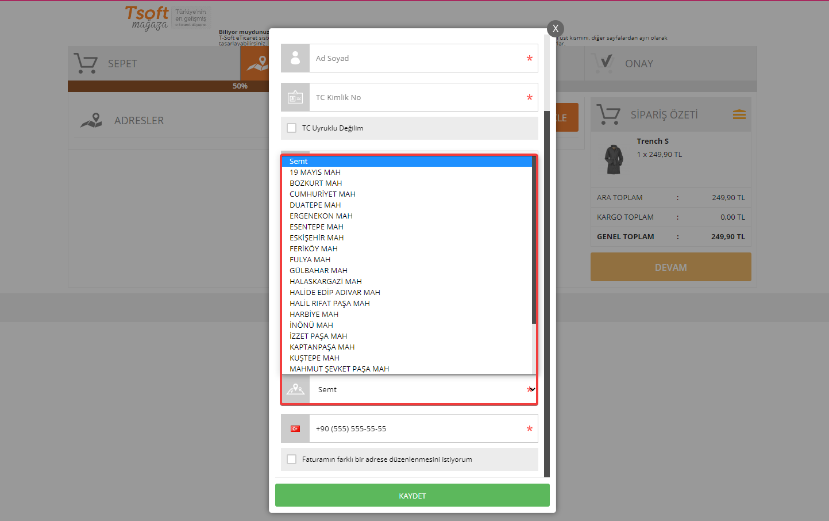Select 19 MAYIS MAH option

[x=407, y=173]
